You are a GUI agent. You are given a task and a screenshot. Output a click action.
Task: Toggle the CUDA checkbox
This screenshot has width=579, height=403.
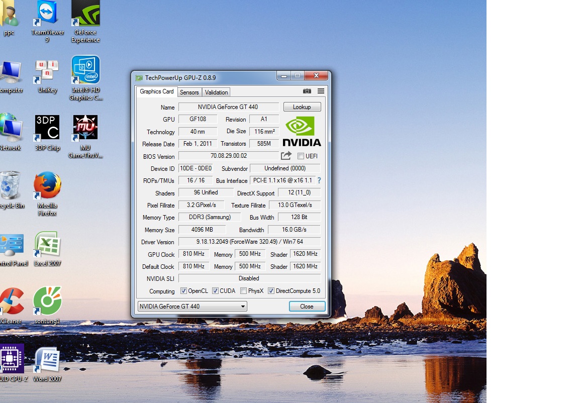tap(215, 291)
